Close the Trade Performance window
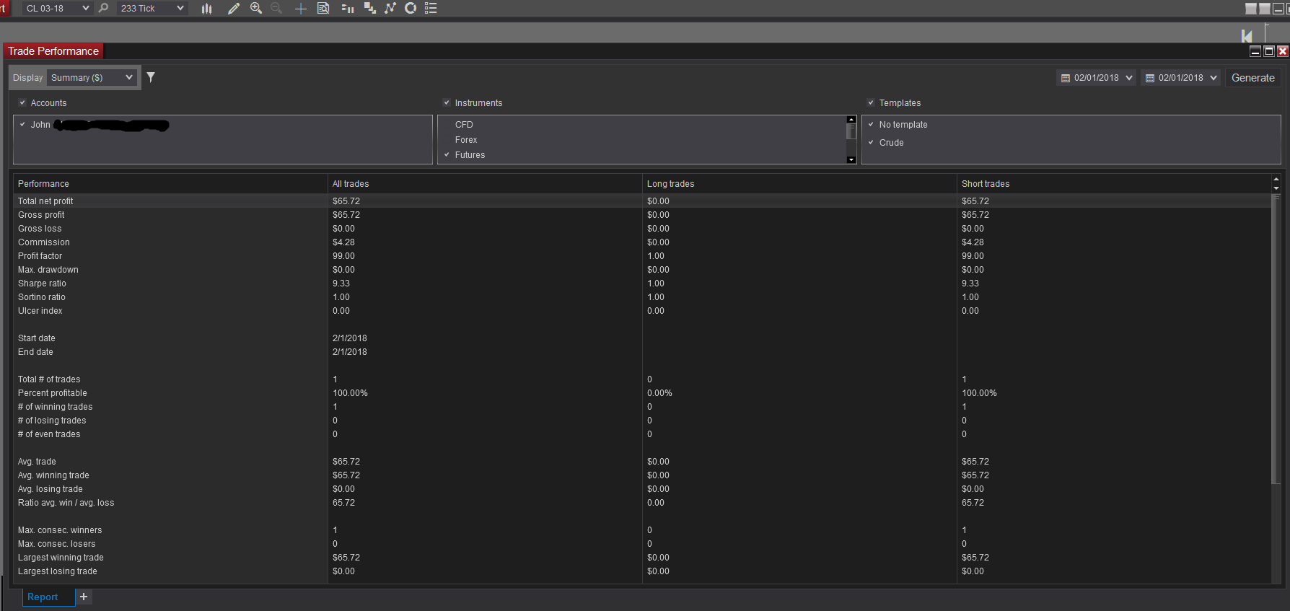This screenshot has height=611, width=1290. pos(1283,51)
